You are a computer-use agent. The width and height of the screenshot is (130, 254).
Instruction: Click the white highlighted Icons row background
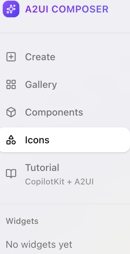point(65,140)
